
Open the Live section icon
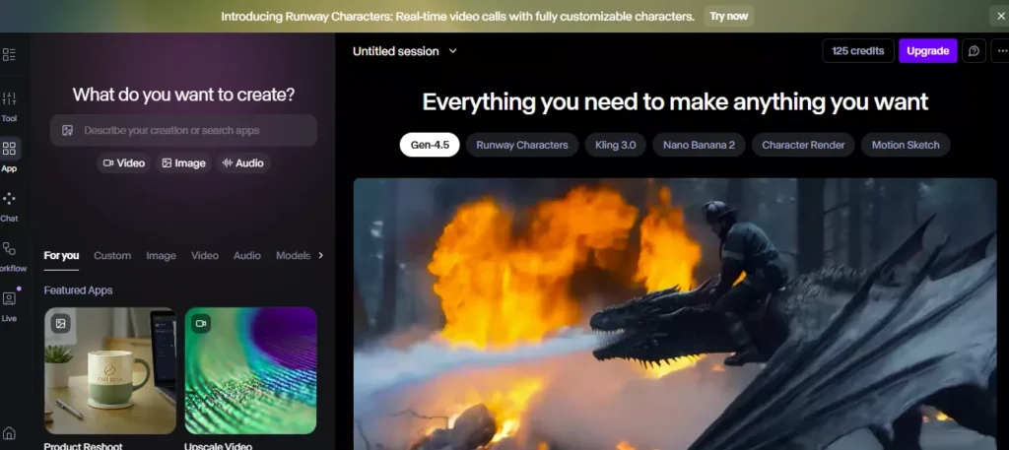pos(10,299)
